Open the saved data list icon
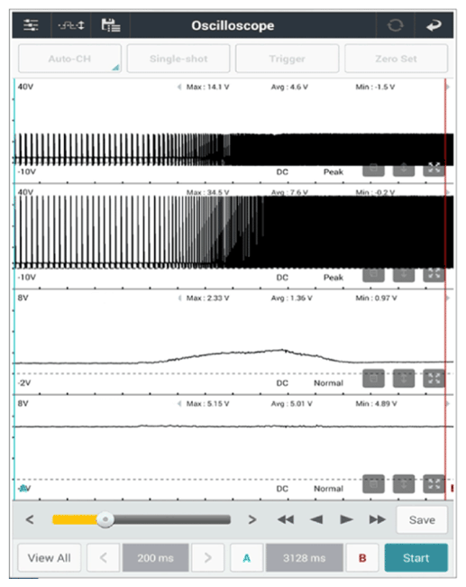The image size is (466, 587). pos(111,25)
